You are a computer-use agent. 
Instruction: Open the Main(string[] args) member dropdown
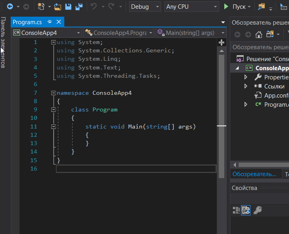tap(191, 33)
